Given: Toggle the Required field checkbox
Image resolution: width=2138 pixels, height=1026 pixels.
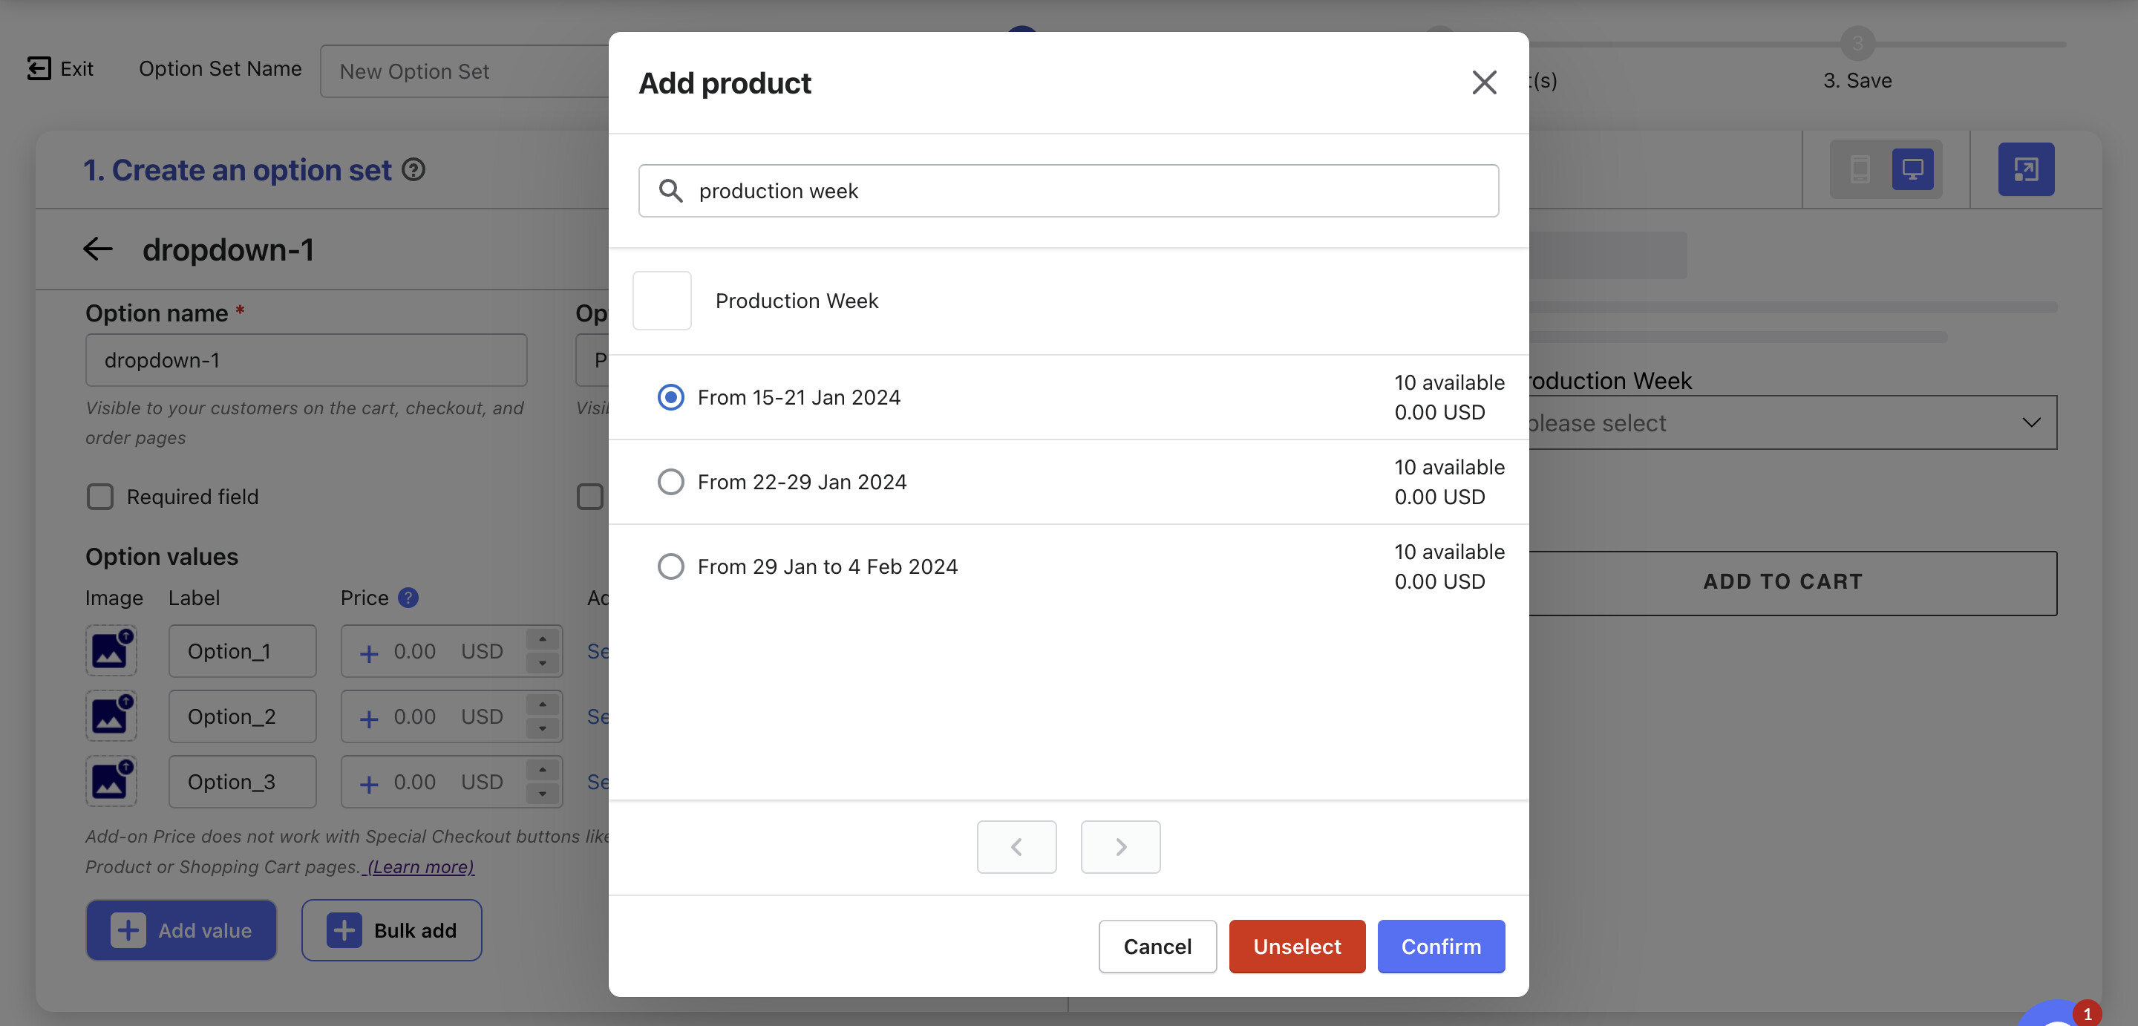Looking at the screenshot, I should tap(99, 497).
